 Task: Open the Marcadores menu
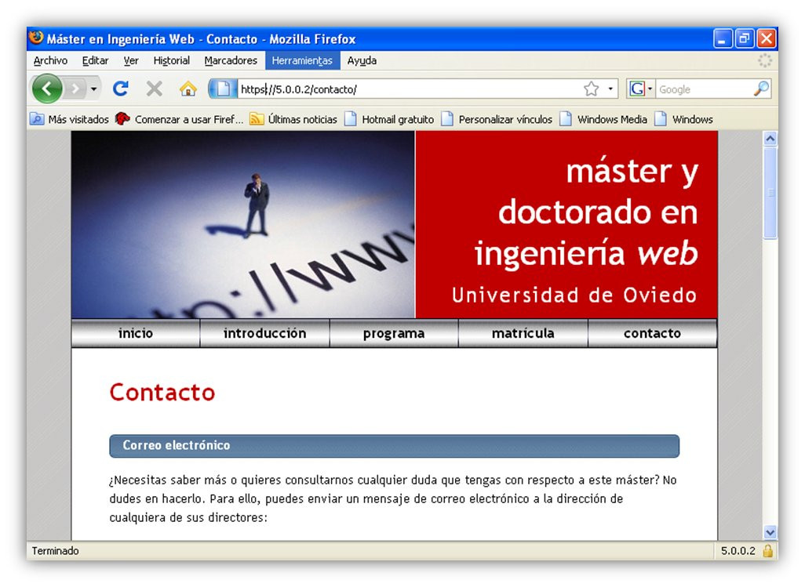click(x=231, y=60)
